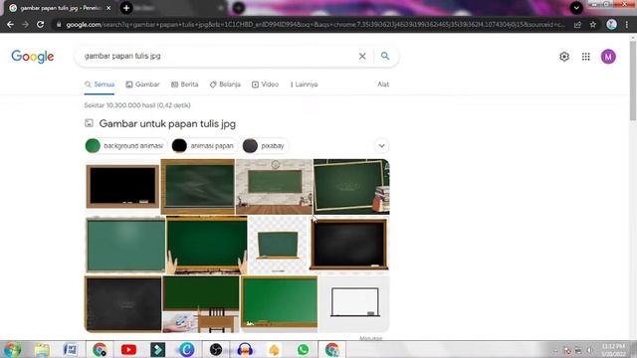The width and height of the screenshot is (637, 358).
Task: Click the taskbar clock
Action: (x=613, y=350)
